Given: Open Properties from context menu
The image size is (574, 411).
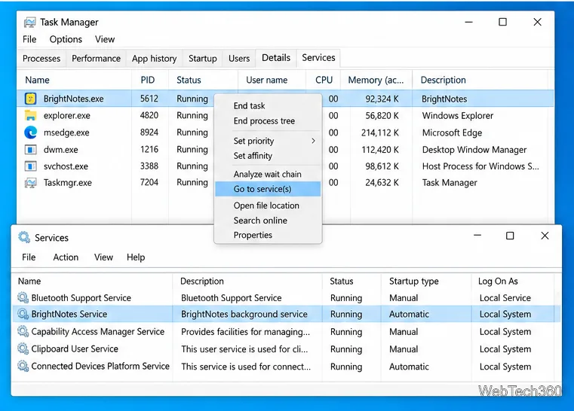Looking at the screenshot, I should coord(253,235).
